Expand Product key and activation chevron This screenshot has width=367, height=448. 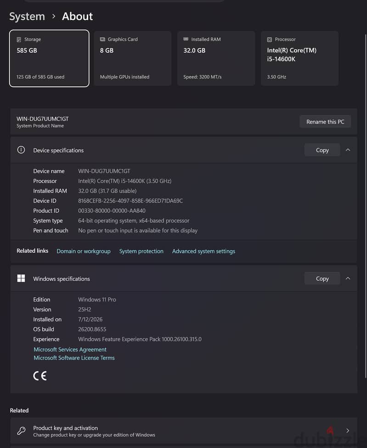coord(348,431)
